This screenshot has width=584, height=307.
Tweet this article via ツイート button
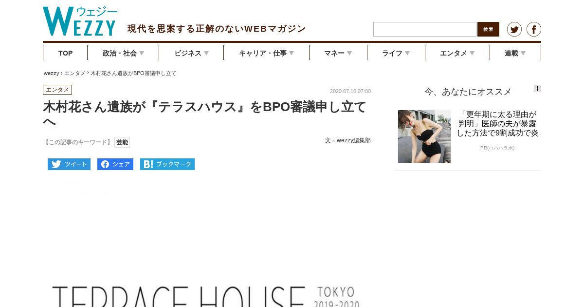point(69,164)
